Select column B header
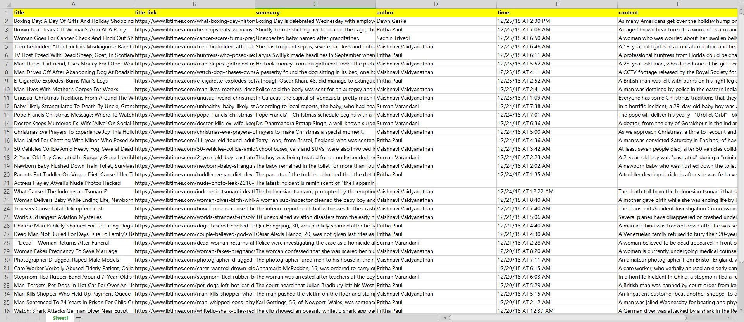The height and width of the screenshot is (322, 744). pyautogui.click(x=194, y=4)
